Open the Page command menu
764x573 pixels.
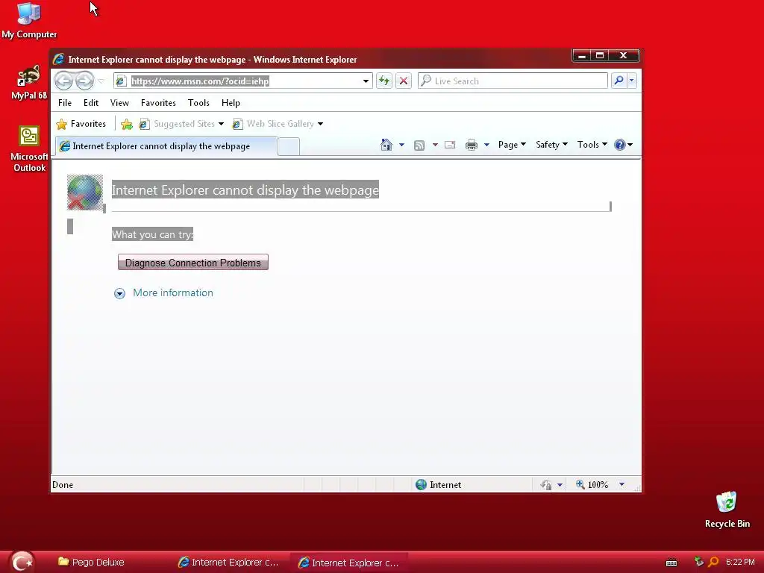pos(512,145)
